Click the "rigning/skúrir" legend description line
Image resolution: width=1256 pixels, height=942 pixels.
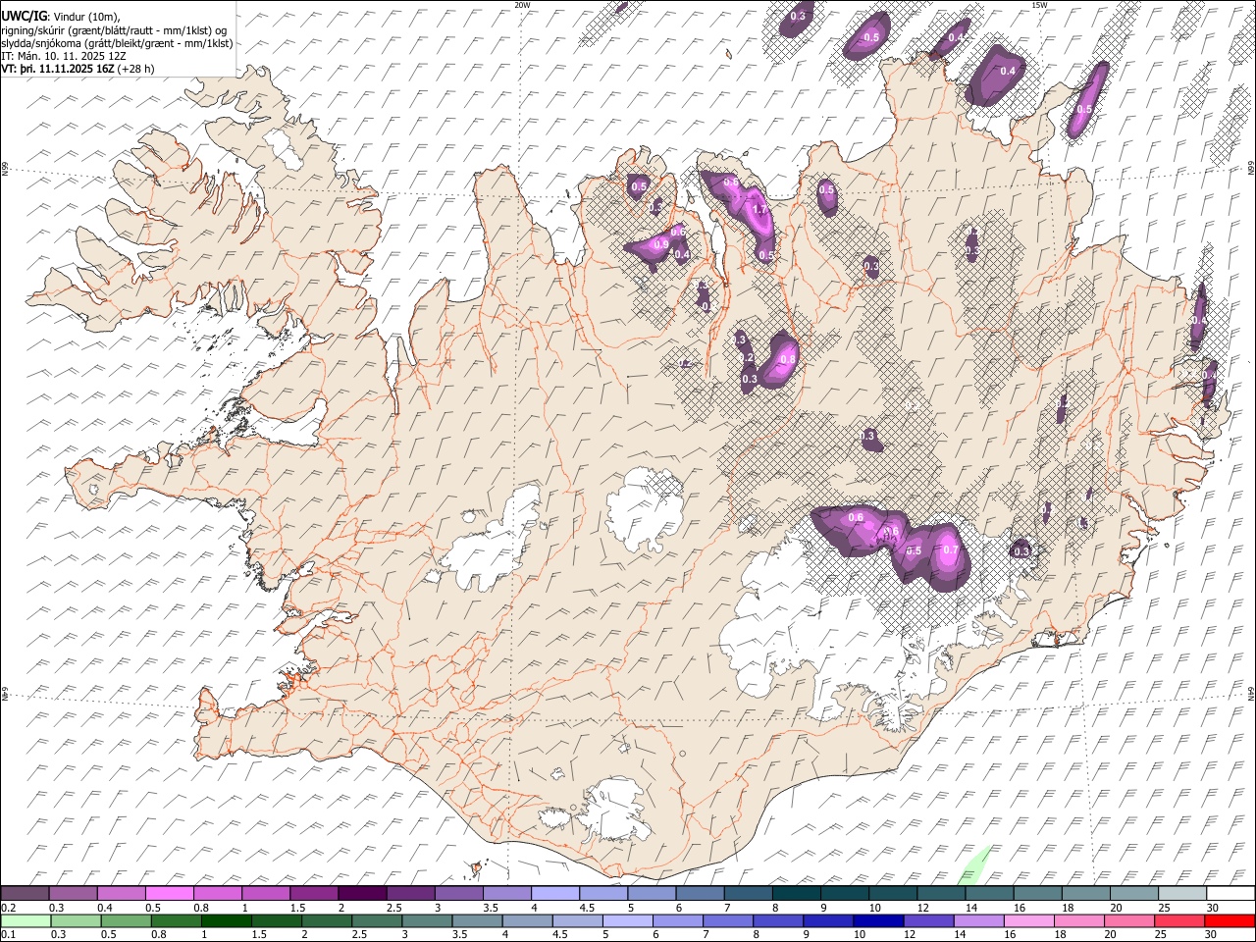[116, 30]
